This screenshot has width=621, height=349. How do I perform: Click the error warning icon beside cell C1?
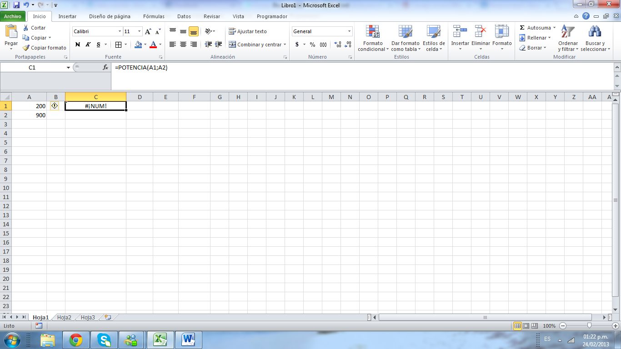pyautogui.click(x=55, y=106)
